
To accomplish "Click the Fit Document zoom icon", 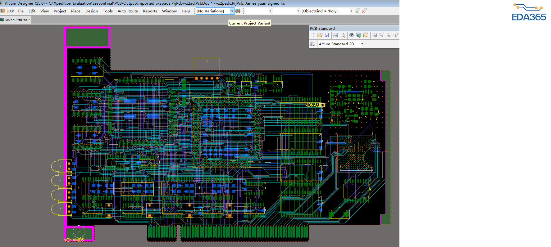I will click(x=374, y=35).
